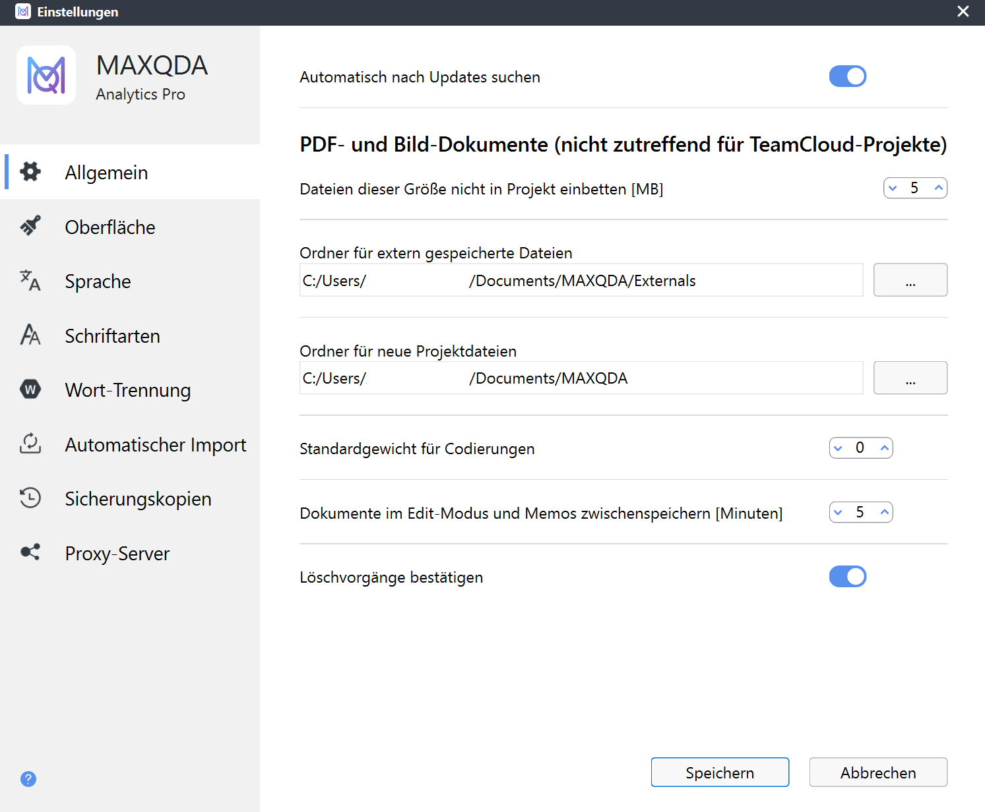This screenshot has height=812, width=985.
Task: Select the Proxy-Server network icon
Action: point(30,553)
